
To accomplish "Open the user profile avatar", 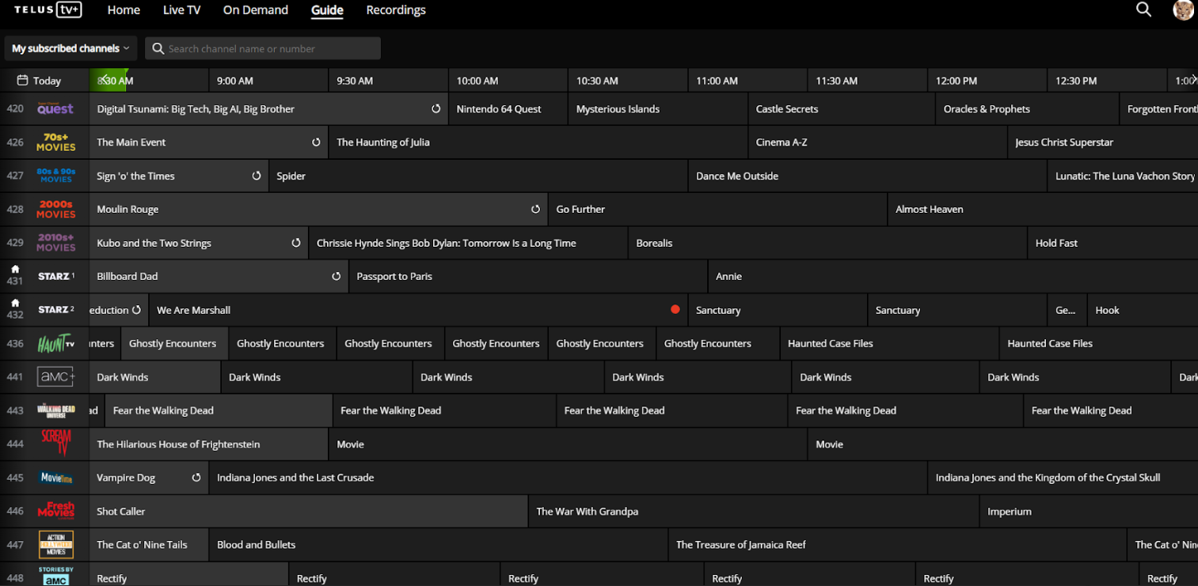I will (1183, 9).
